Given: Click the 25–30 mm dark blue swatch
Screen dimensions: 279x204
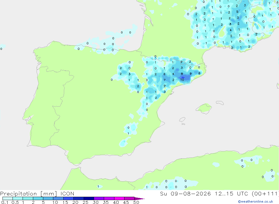Looking at the screenshot, I should (89, 198).
